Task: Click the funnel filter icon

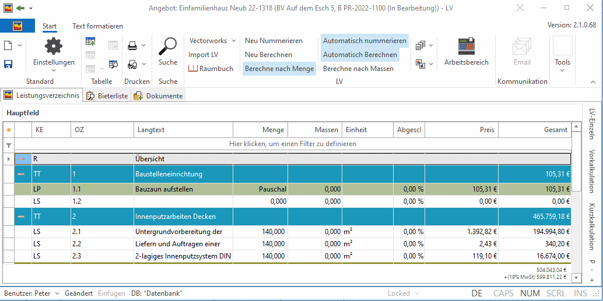Action: coord(9,145)
